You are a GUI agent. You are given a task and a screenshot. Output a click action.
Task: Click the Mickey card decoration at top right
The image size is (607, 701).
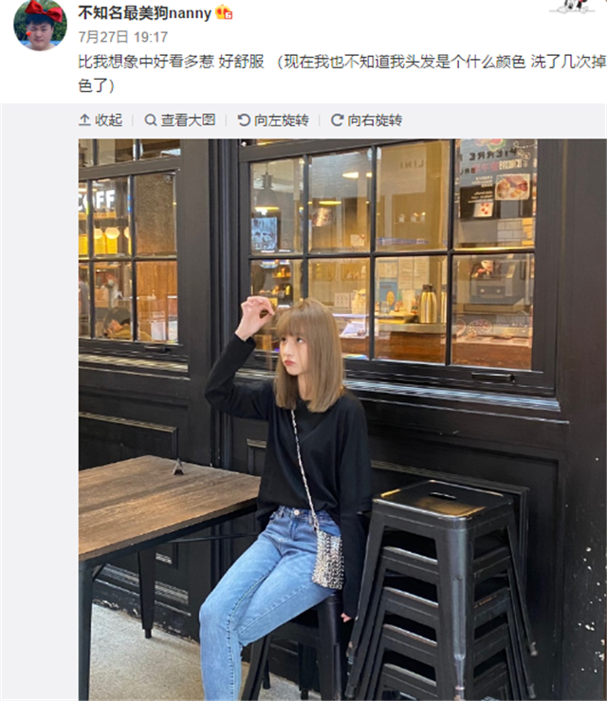click(574, 6)
